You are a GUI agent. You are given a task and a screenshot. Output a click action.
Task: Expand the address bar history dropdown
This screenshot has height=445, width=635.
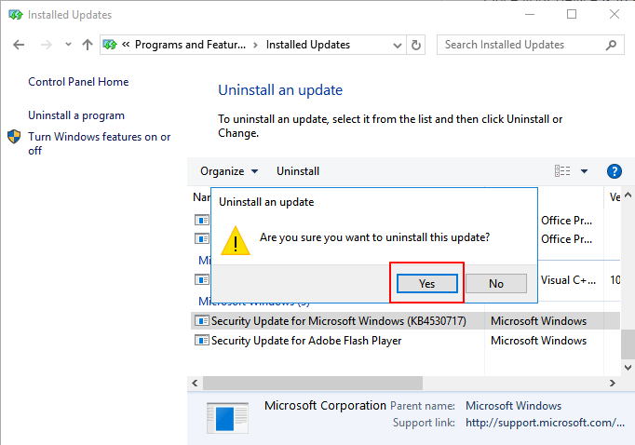(x=395, y=45)
